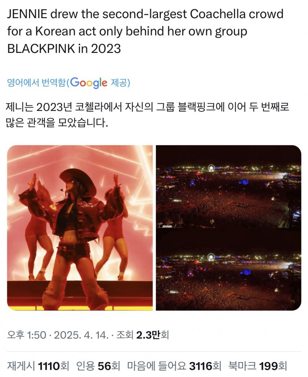Viewport: 308px width, 377px height.
Task: Open the bookmarks count 북마크 199회
Action: [258, 366]
